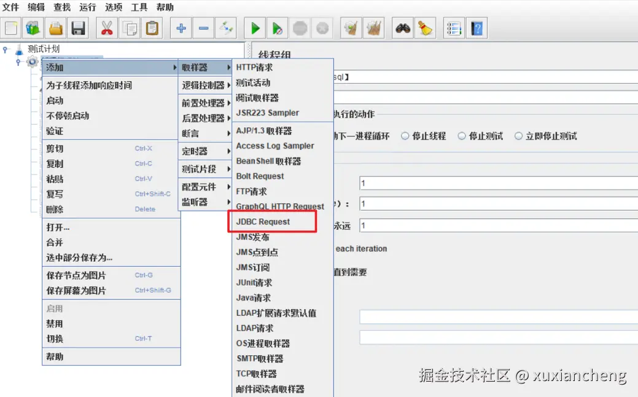The height and width of the screenshot is (397, 638).
Task: Select BeanShell 取样器 entry
Action: (x=283, y=161)
